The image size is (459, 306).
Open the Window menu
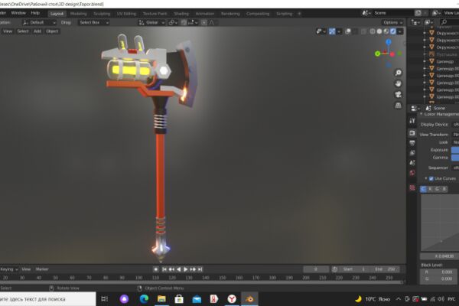(18, 13)
